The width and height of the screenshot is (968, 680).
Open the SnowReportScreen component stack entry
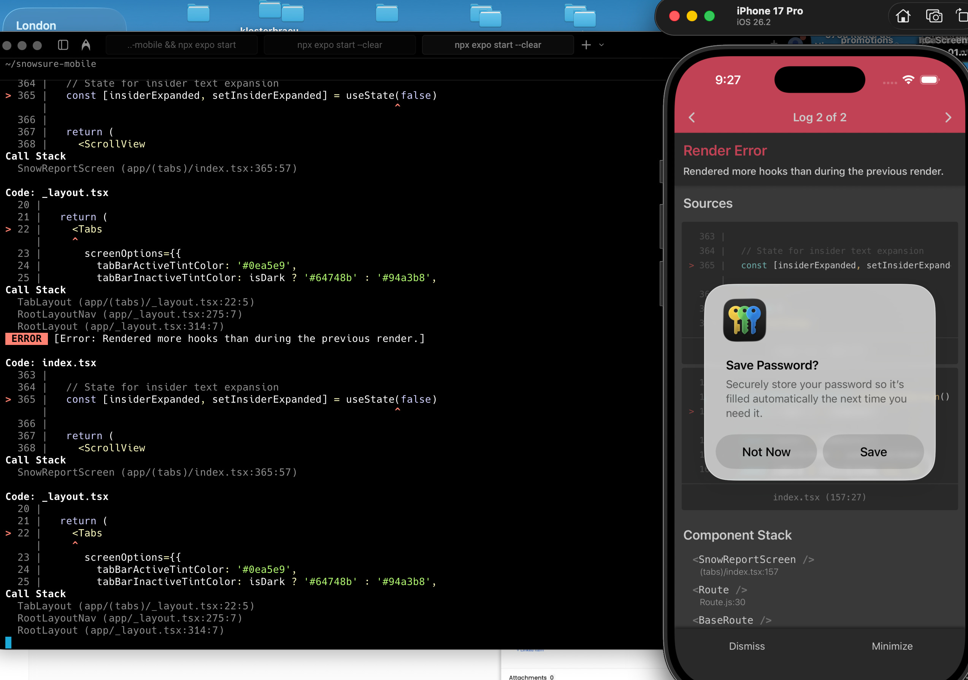(747, 560)
